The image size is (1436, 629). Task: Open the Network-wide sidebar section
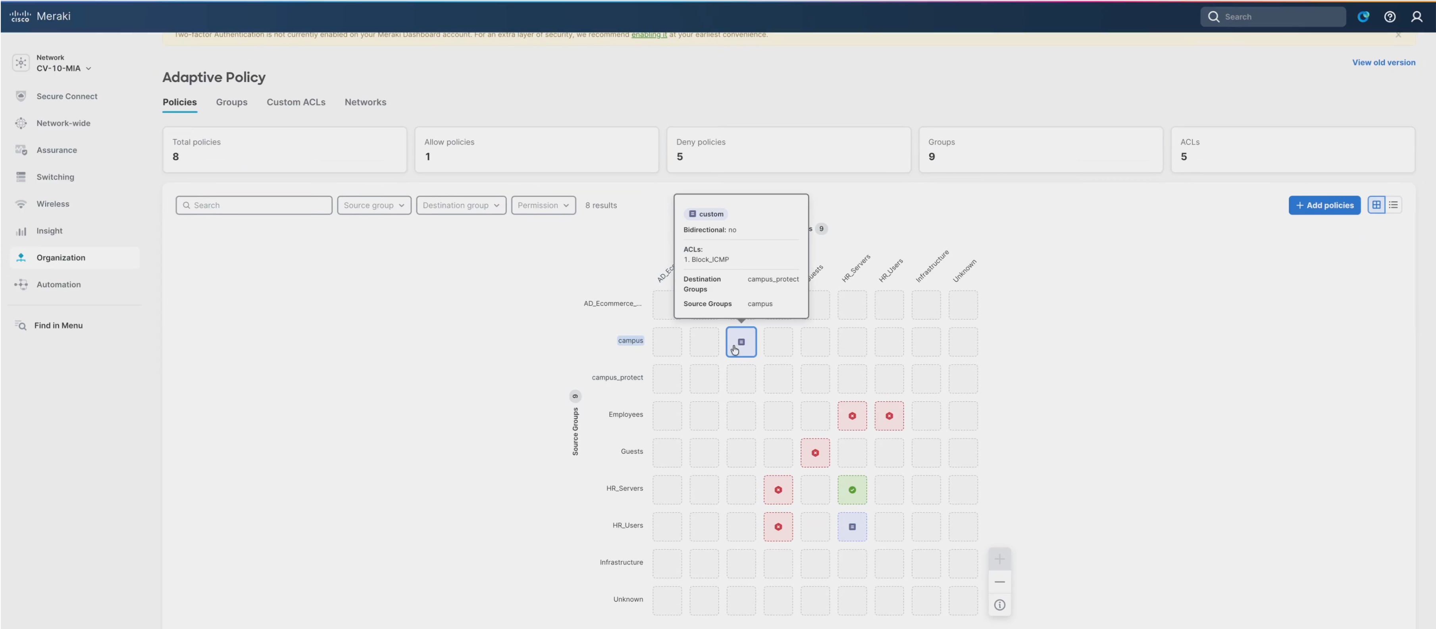[x=63, y=123]
